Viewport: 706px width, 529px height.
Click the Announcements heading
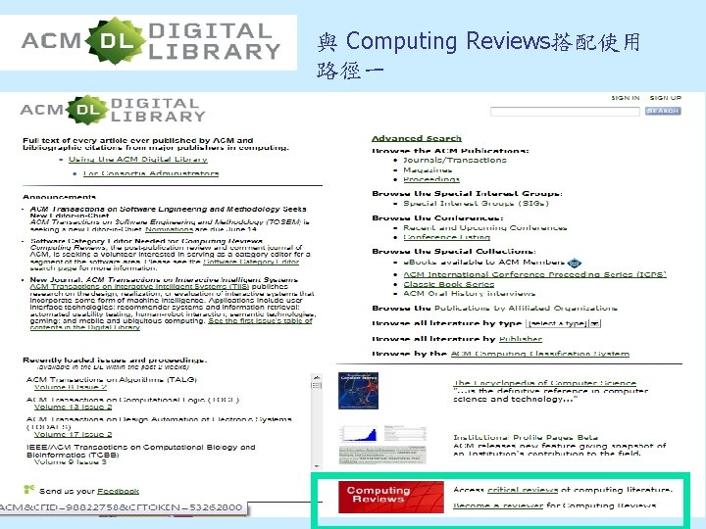click(x=59, y=197)
